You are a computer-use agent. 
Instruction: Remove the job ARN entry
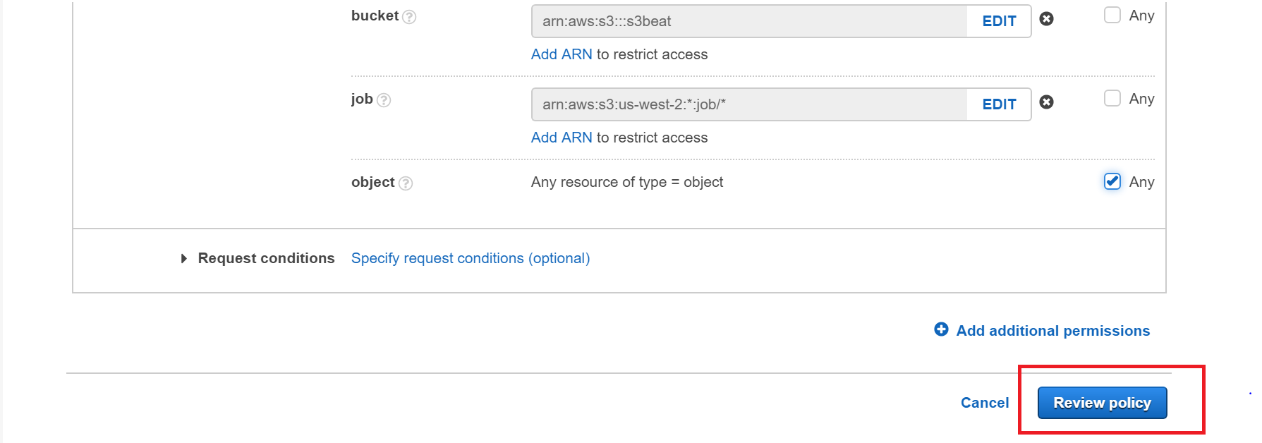[x=1047, y=102]
